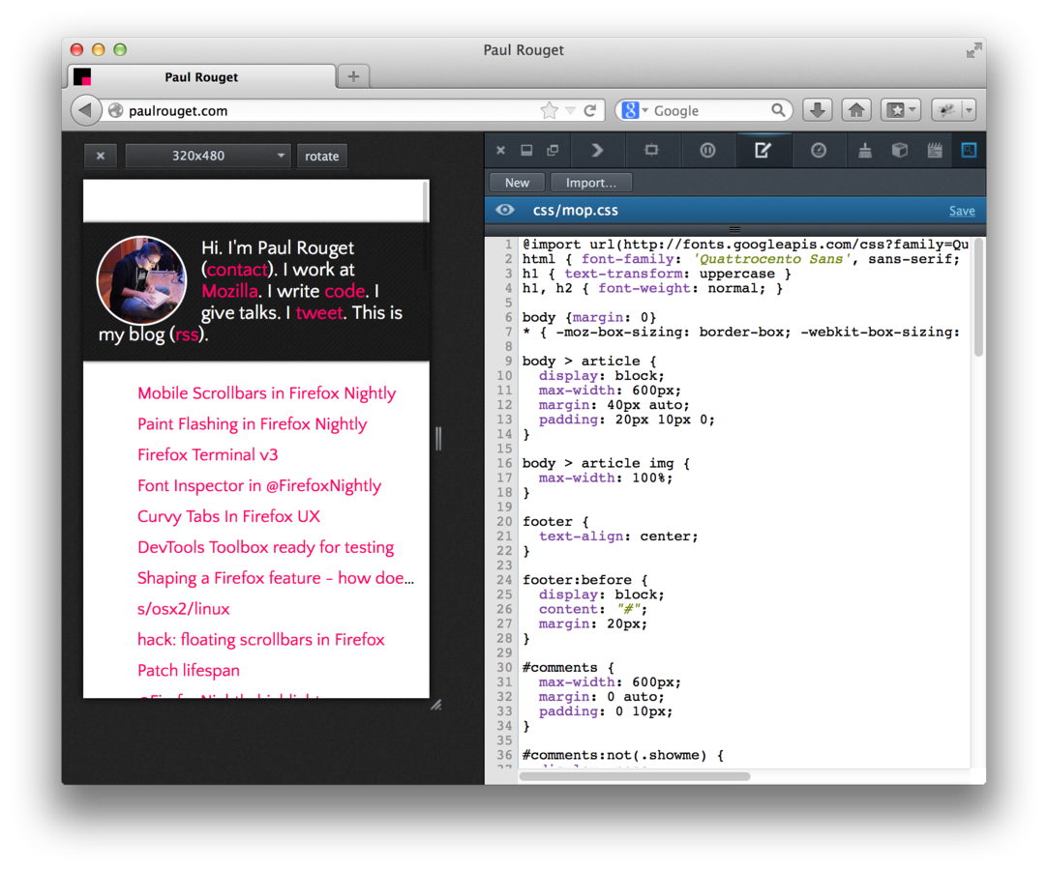Open s/osx2/linux post
Viewport: 1048px width, 870px height.
click(x=183, y=608)
